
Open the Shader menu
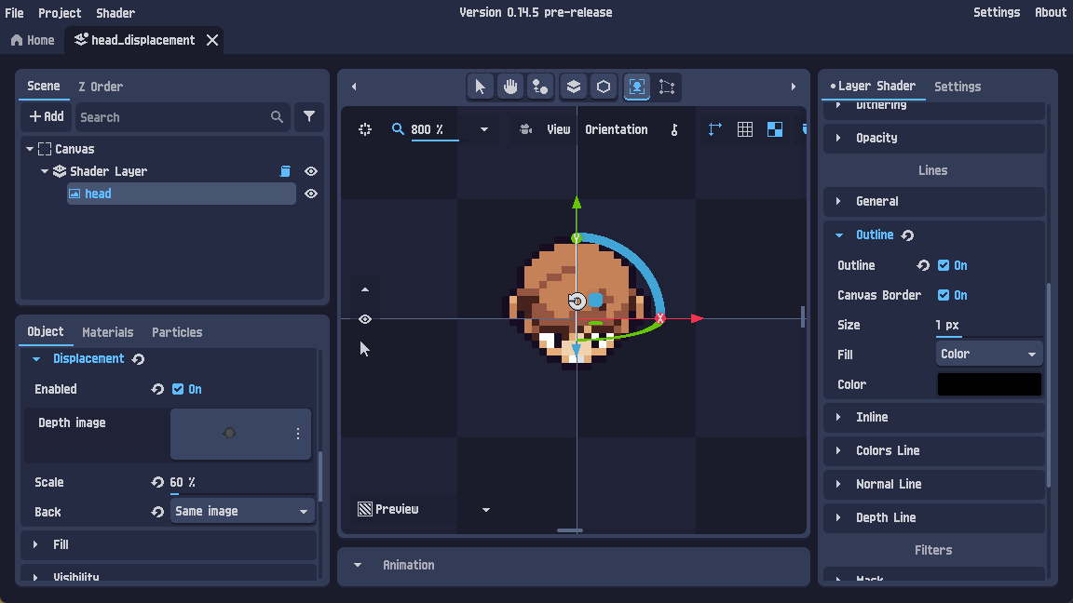(115, 12)
